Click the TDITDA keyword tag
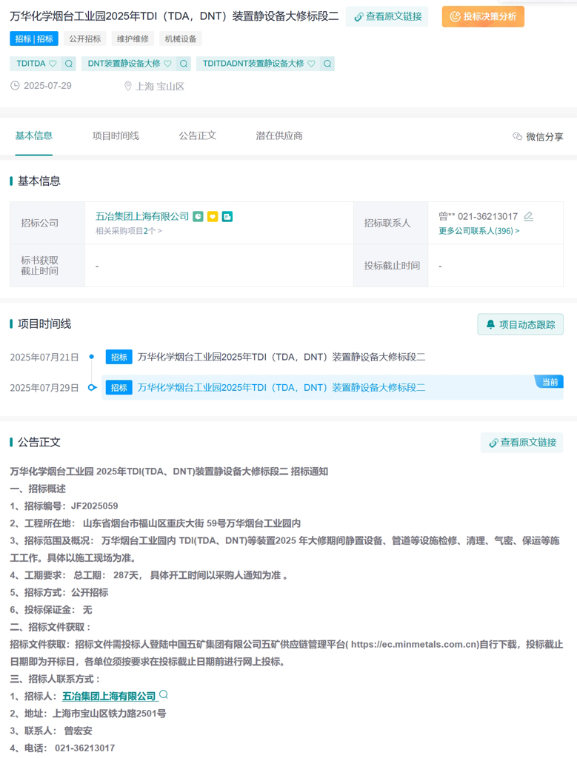577x758 pixels. (x=31, y=64)
